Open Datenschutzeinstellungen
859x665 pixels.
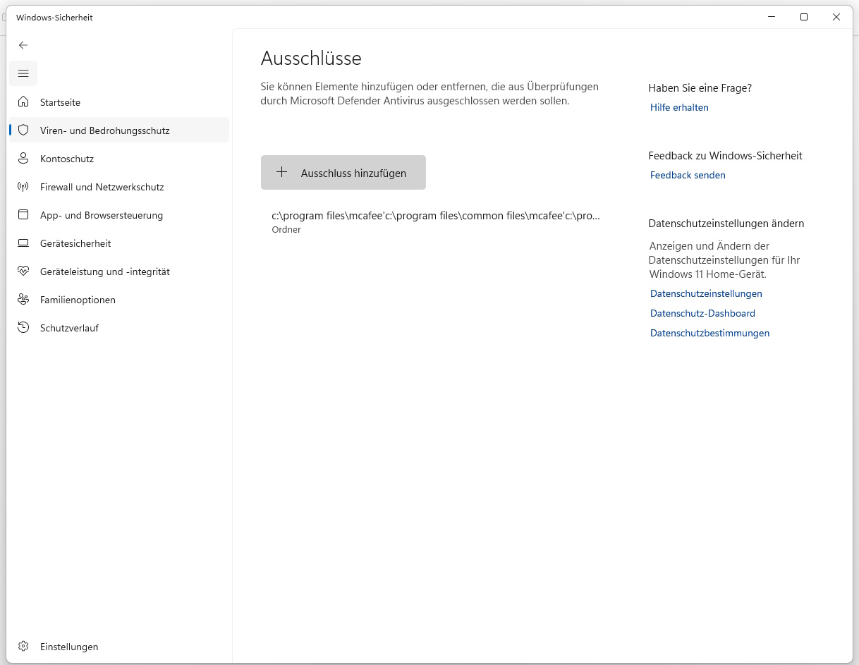click(706, 293)
